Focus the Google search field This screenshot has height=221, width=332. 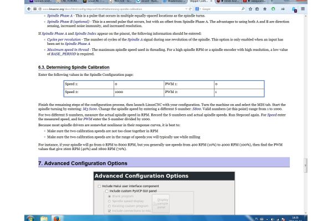coord(221,9)
